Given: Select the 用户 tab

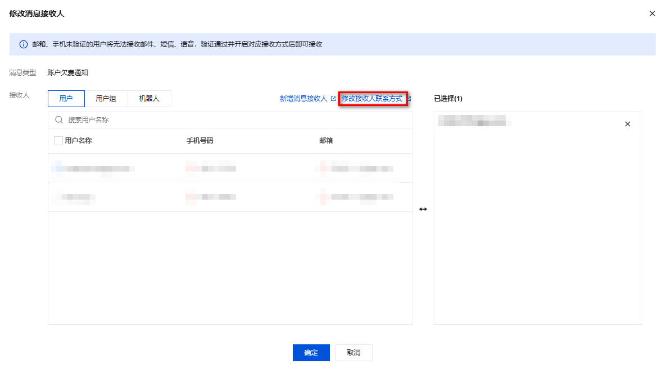Looking at the screenshot, I should [66, 99].
